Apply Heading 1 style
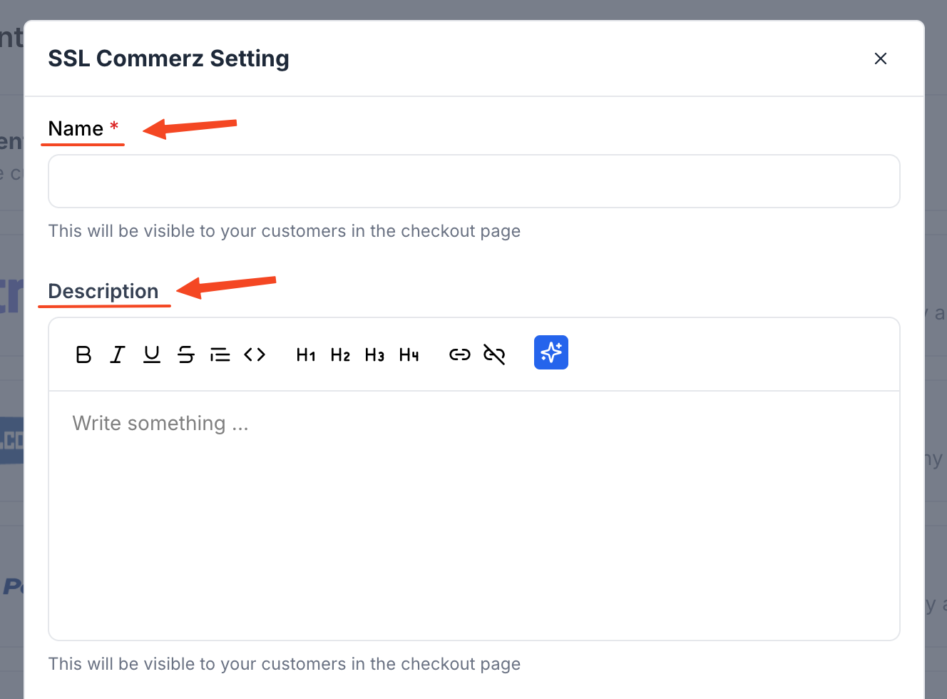 coord(305,354)
